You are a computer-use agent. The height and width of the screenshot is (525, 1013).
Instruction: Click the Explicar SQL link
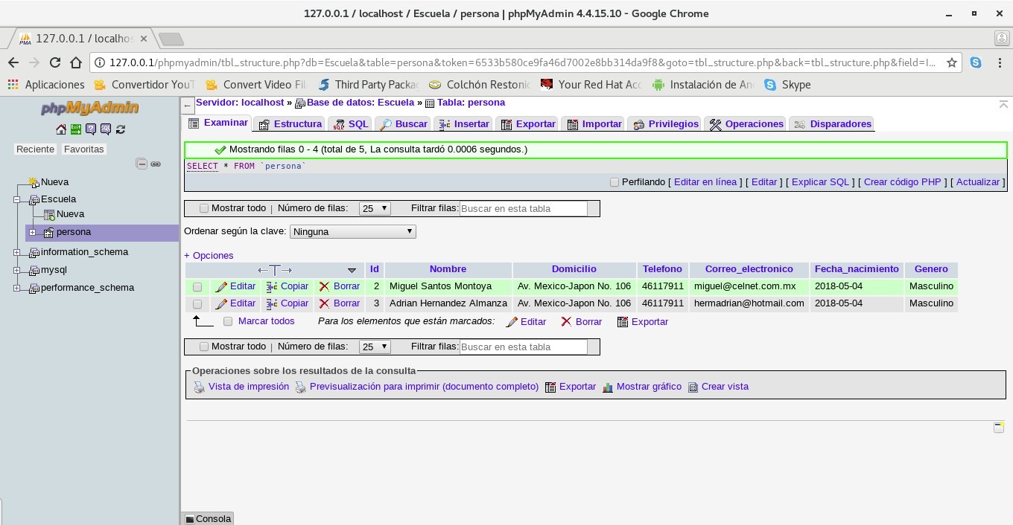pyautogui.click(x=819, y=182)
